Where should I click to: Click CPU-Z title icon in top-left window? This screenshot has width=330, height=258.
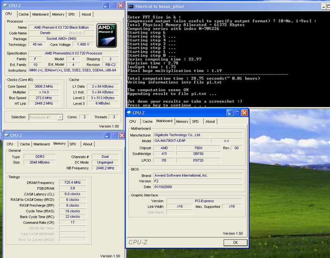tap(5, 5)
